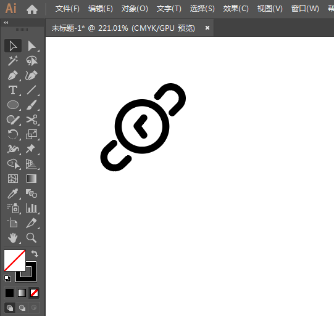This screenshot has width=334, height=316.
Task: Select the Scissors tool
Action: [31, 120]
